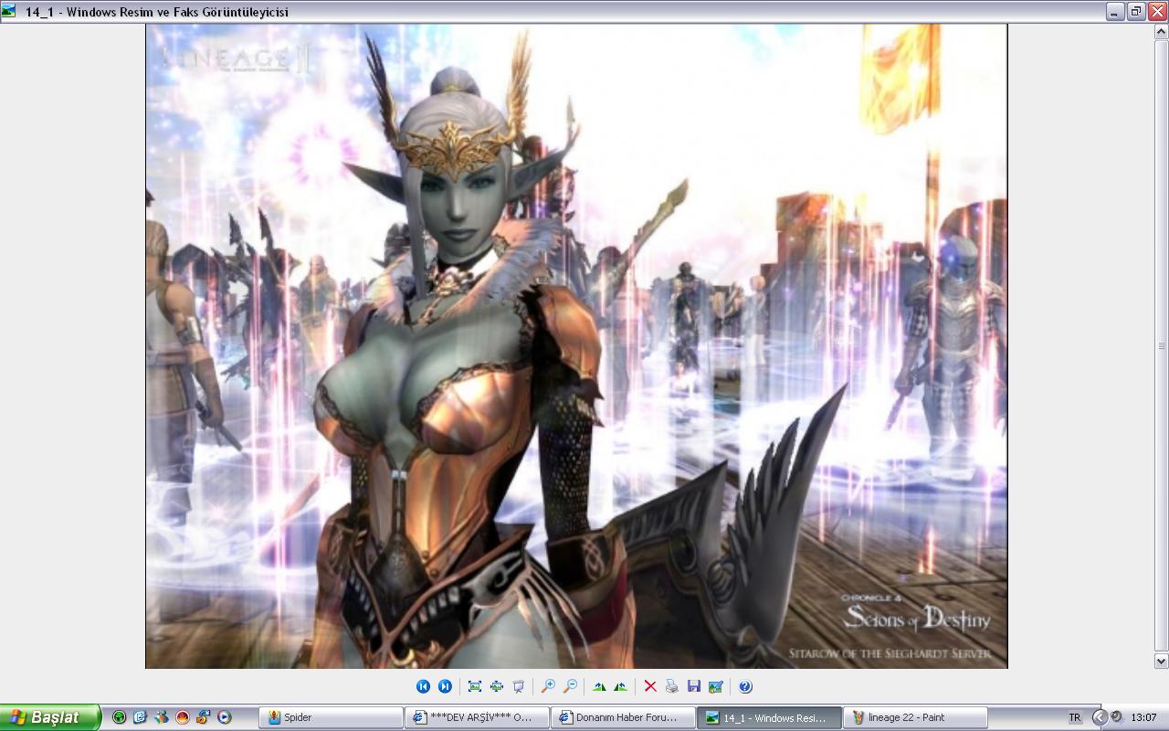Screen dimensions: 1169x731
Task: Launch first green quick launch icon
Action: 119,717
